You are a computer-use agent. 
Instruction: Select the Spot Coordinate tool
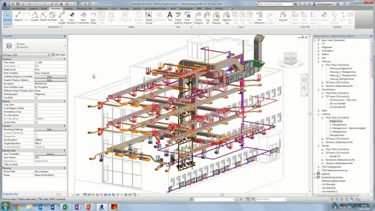pos(83,18)
